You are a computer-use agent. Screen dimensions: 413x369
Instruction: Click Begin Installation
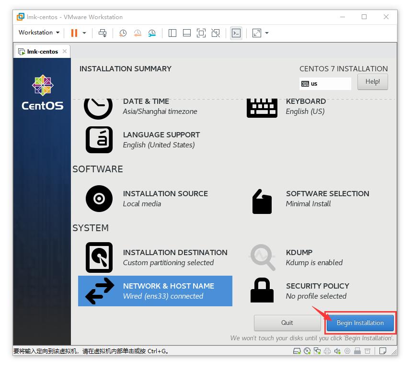(x=360, y=323)
